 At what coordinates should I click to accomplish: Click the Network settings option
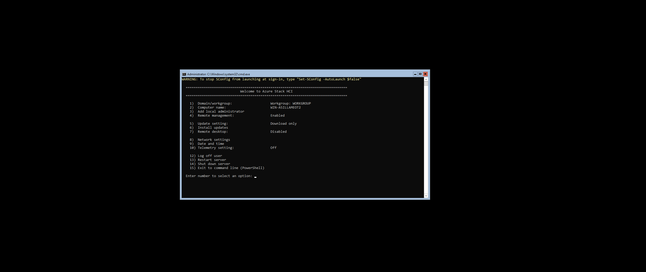213,140
